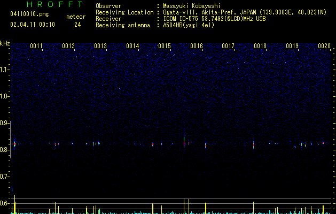Click the date stamp 02.04.11 00:10
Viewport: 336px width, 214px height.
coord(33,25)
